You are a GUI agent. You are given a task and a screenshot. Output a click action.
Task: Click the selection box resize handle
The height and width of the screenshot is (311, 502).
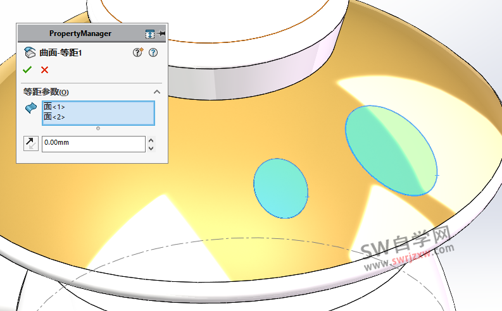tap(97, 128)
